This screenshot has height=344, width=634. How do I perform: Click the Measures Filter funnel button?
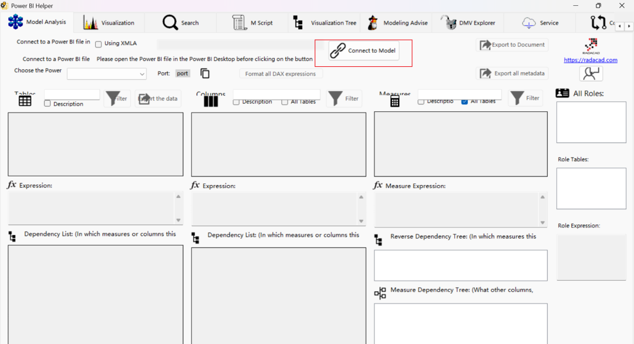525,98
